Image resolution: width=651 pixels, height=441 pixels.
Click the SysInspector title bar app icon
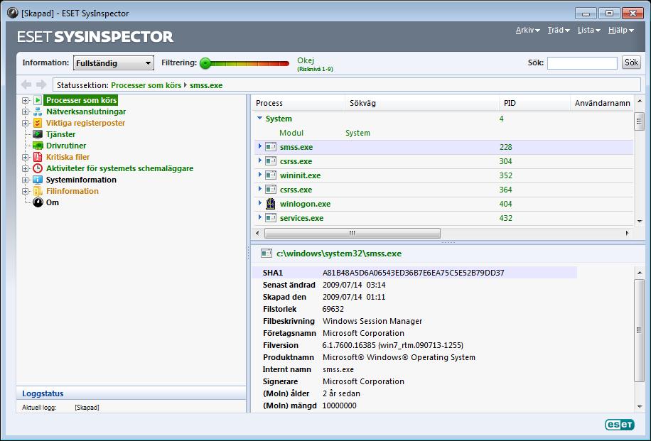[13, 13]
